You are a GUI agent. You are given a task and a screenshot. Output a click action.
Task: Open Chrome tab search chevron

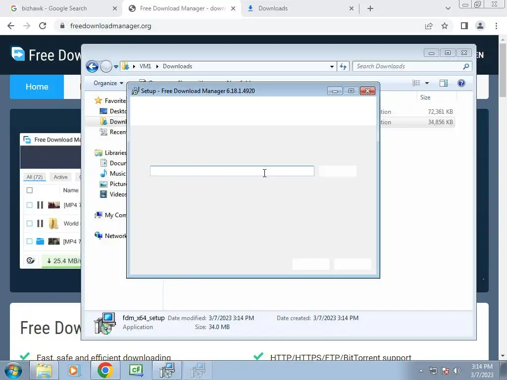(448, 9)
